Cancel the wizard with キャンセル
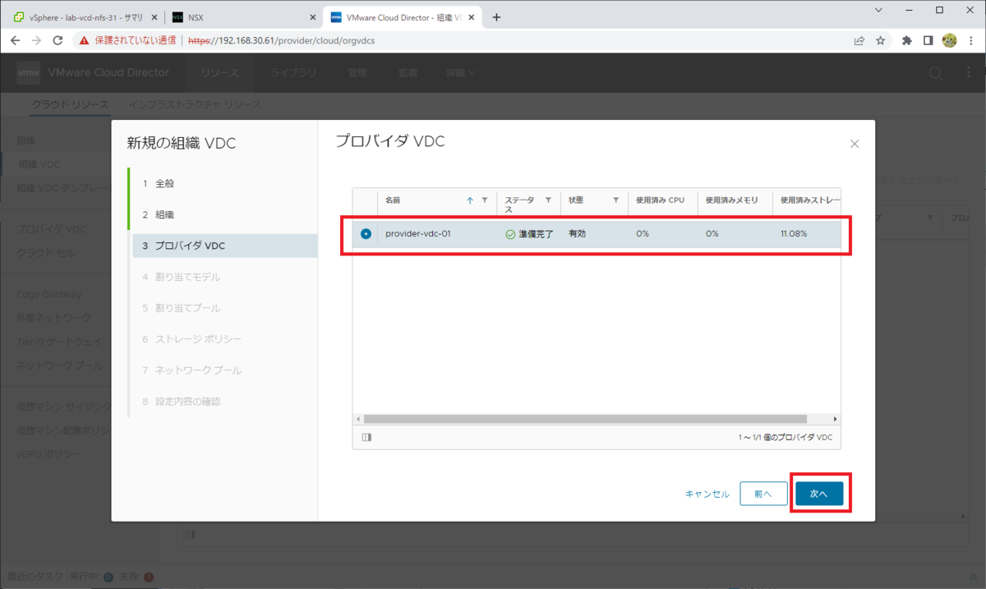Image resolution: width=986 pixels, height=589 pixels. point(707,494)
